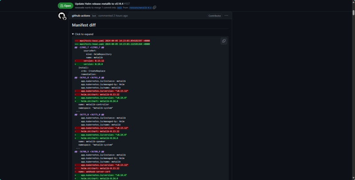Click the '2 hours ago' comment timestamp
The height and width of the screenshot is (180, 355).
pos(120,16)
